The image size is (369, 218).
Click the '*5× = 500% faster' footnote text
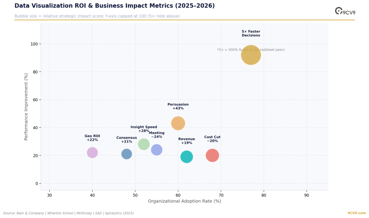tap(251, 50)
